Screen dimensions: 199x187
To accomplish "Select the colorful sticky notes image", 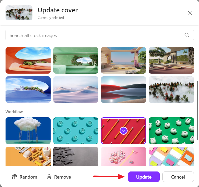I will 171,156.
